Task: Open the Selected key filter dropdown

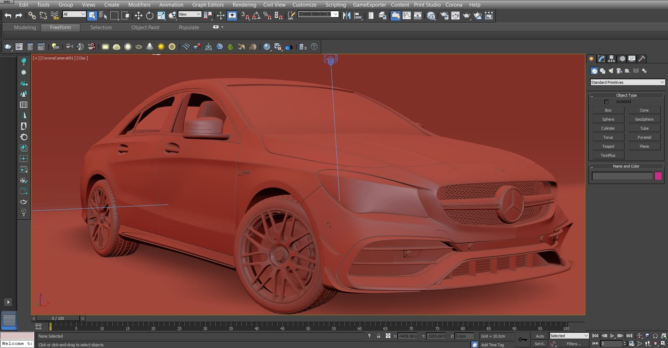Action: (x=569, y=336)
